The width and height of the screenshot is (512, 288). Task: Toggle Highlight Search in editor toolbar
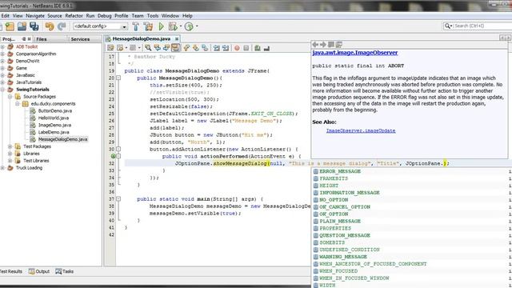(x=175, y=48)
